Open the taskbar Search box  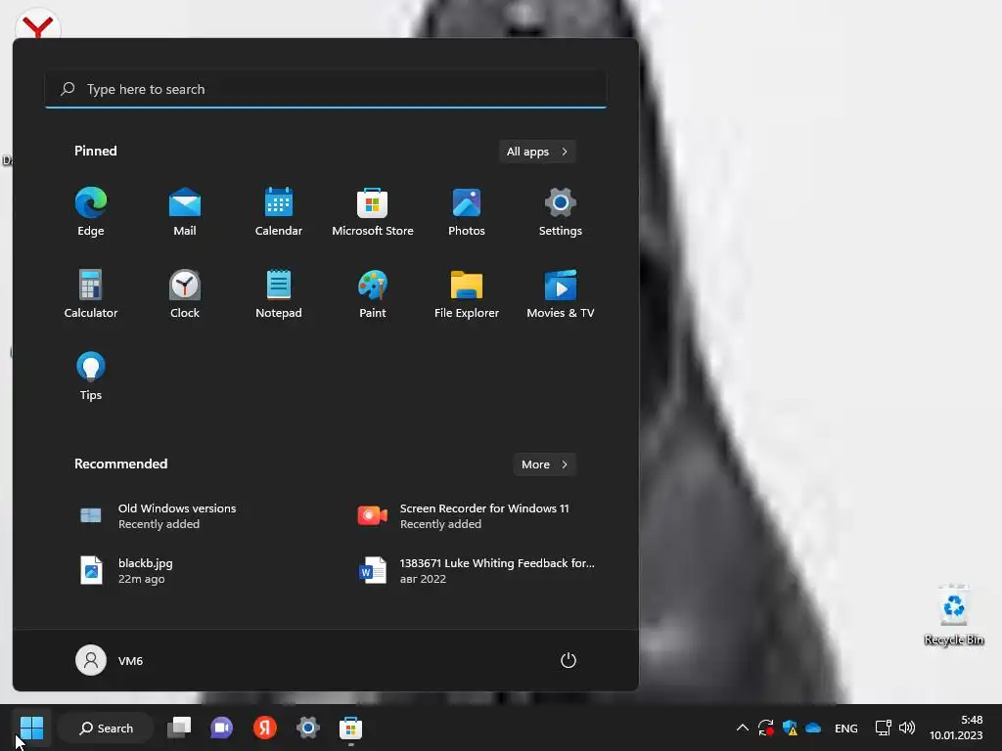coord(106,728)
